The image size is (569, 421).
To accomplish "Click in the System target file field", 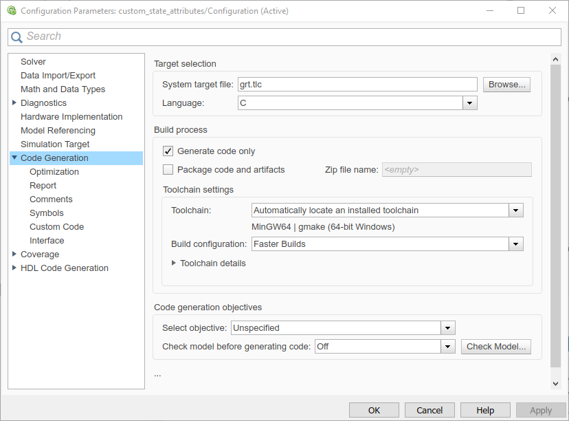I will (x=356, y=85).
